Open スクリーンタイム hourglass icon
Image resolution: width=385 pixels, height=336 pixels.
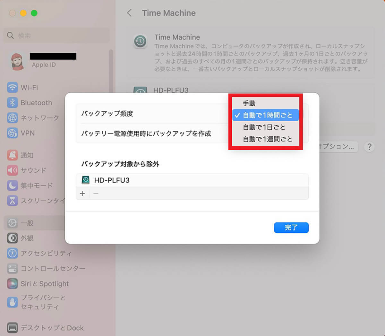pos(12,201)
